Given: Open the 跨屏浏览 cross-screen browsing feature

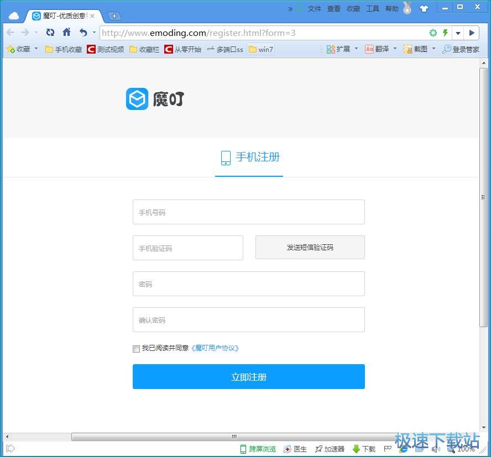Looking at the screenshot, I should [x=258, y=449].
